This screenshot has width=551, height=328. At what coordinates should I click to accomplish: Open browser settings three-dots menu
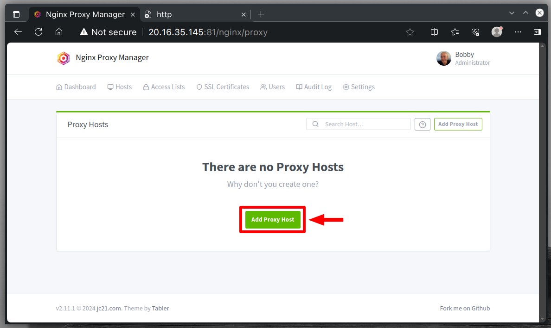tap(518, 32)
